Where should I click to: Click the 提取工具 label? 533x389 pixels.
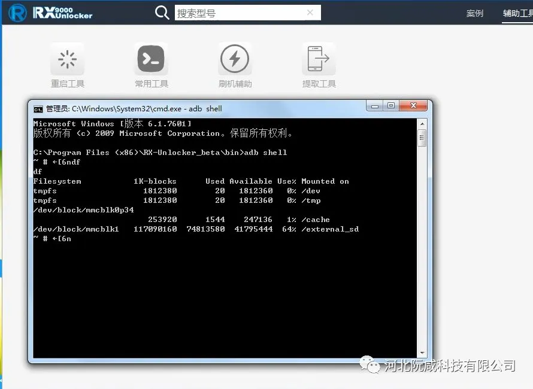(319, 84)
